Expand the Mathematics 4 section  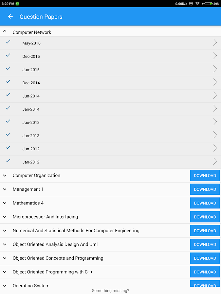point(5,203)
